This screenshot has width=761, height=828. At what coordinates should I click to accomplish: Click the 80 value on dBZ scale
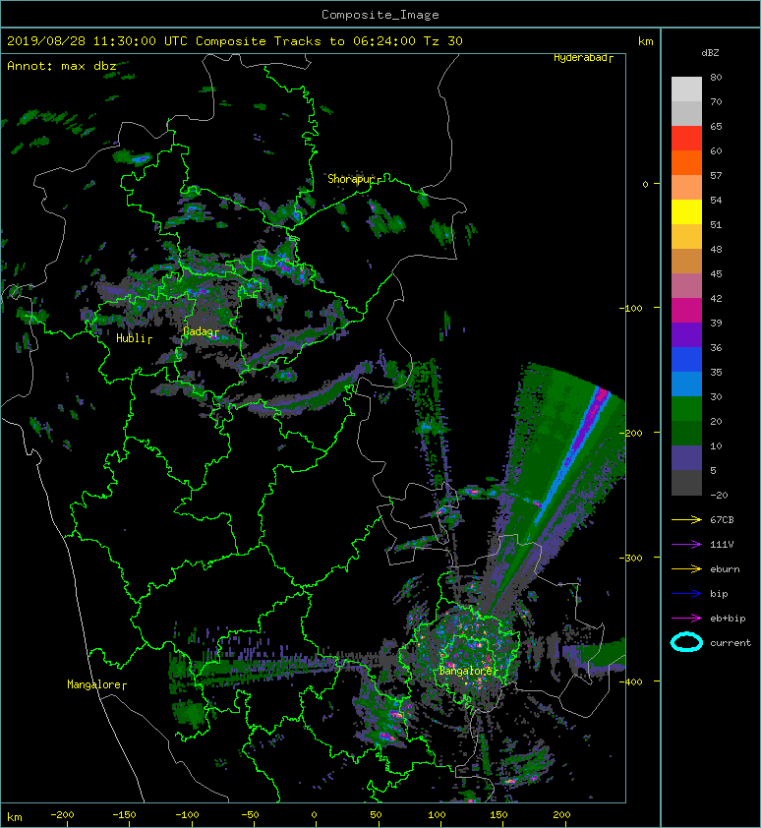(x=716, y=77)
